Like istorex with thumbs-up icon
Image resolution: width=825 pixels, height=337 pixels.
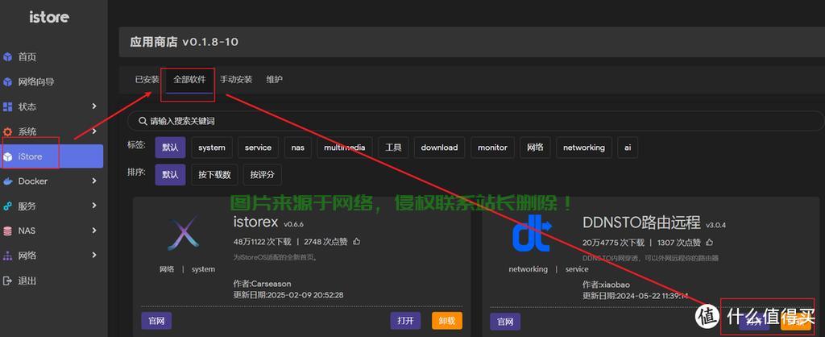click(357, 242)
